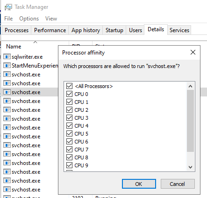Click the StartMenuExperience process icon
Viewport: 207px width, 198px height.
[7, 66]
